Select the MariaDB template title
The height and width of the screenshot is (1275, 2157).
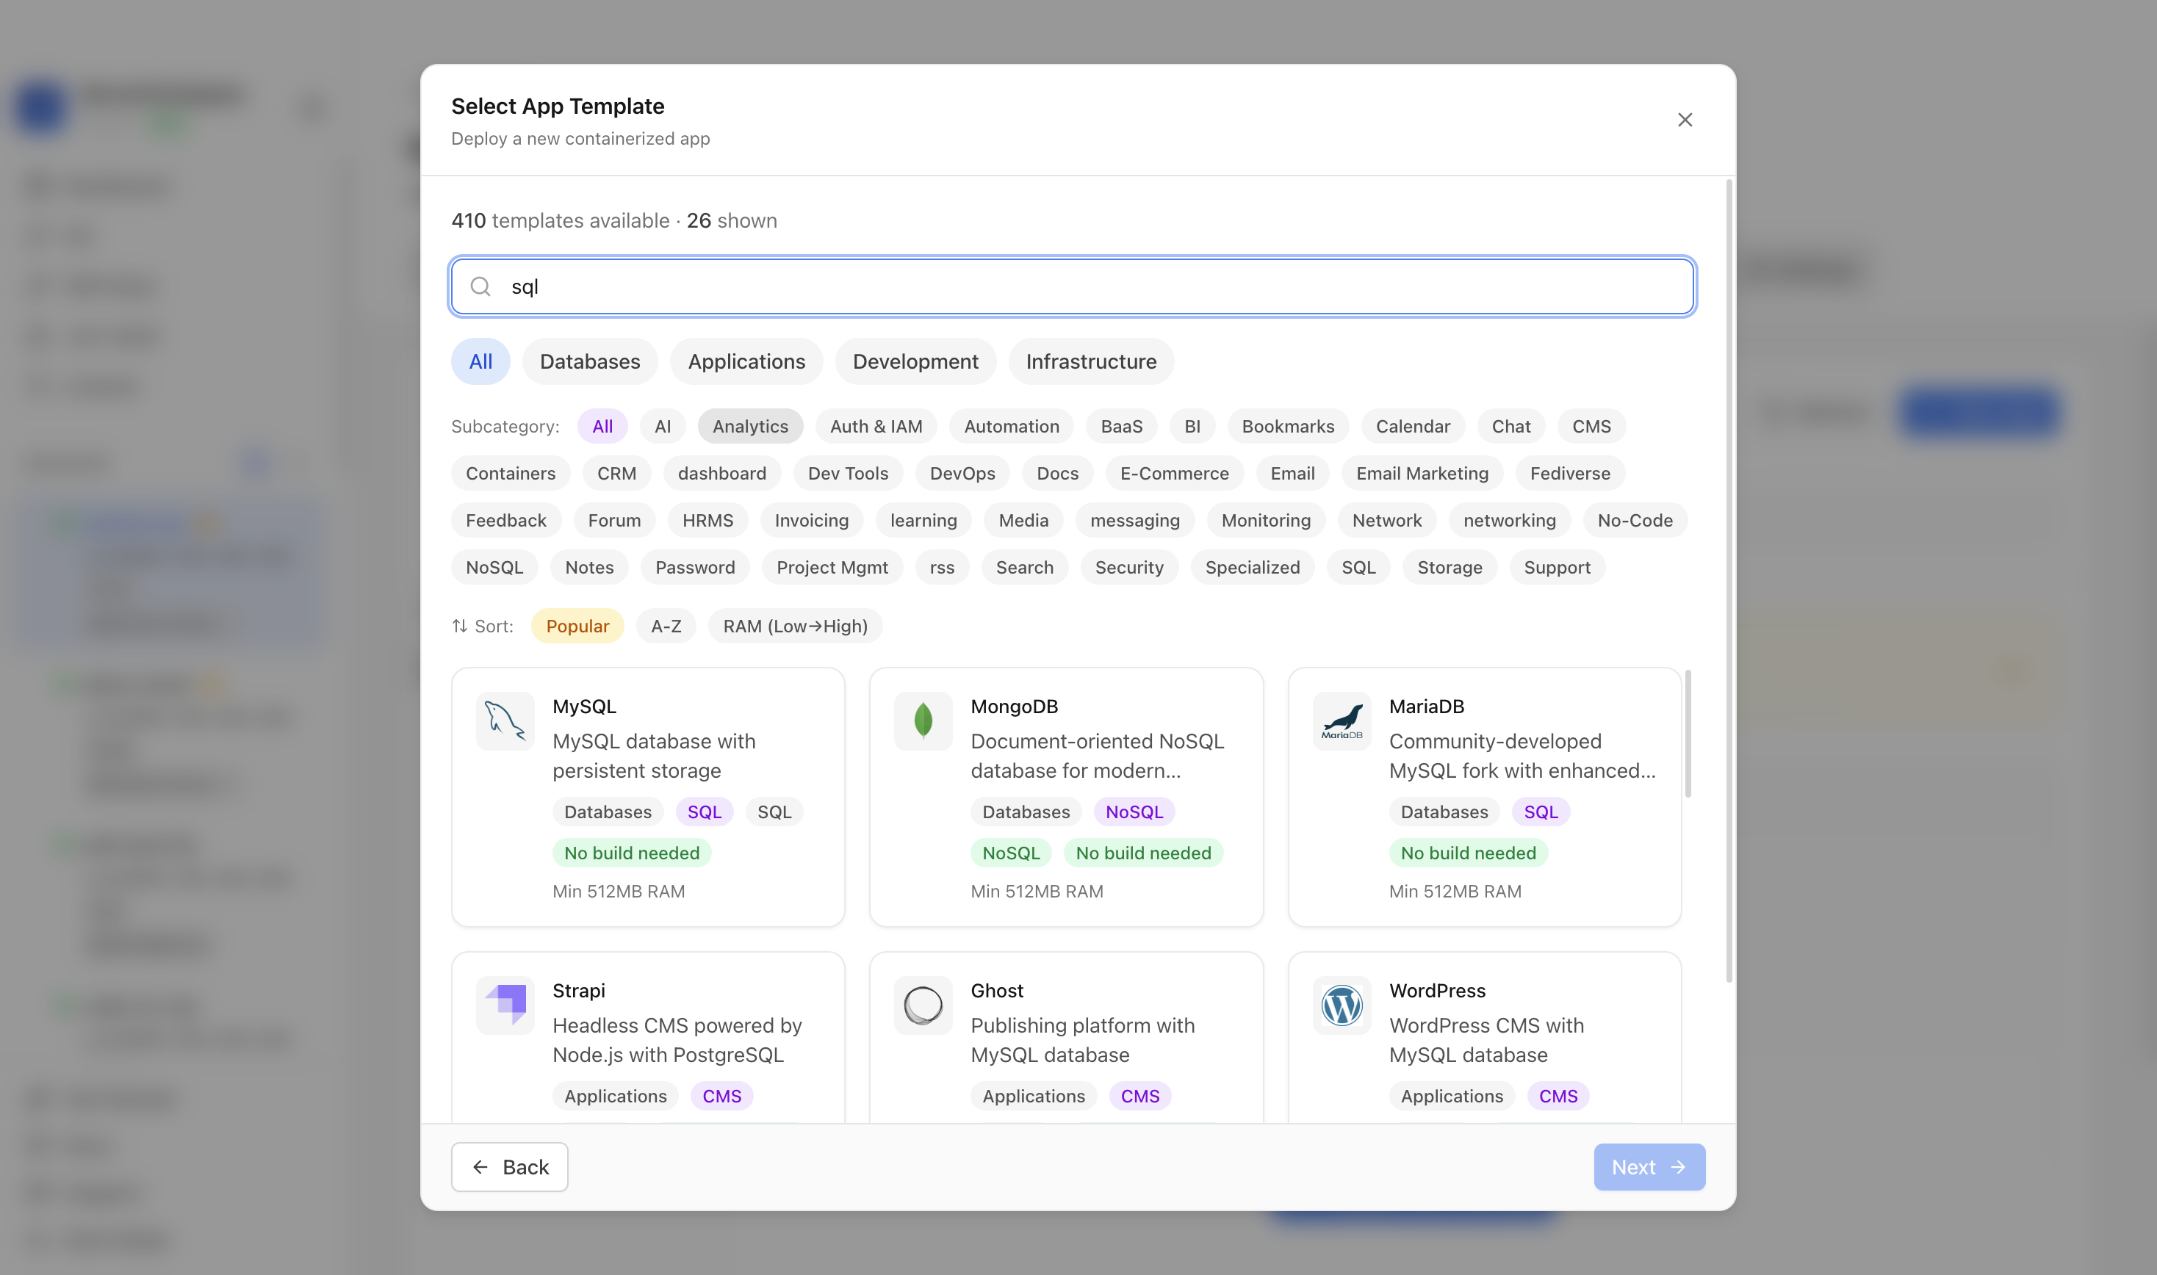[1427, 707]
